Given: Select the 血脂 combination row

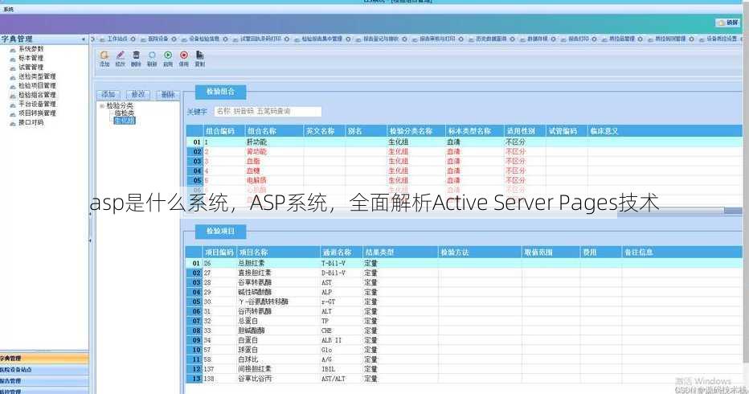Looking at the screenshot, I should pos(465,161).
